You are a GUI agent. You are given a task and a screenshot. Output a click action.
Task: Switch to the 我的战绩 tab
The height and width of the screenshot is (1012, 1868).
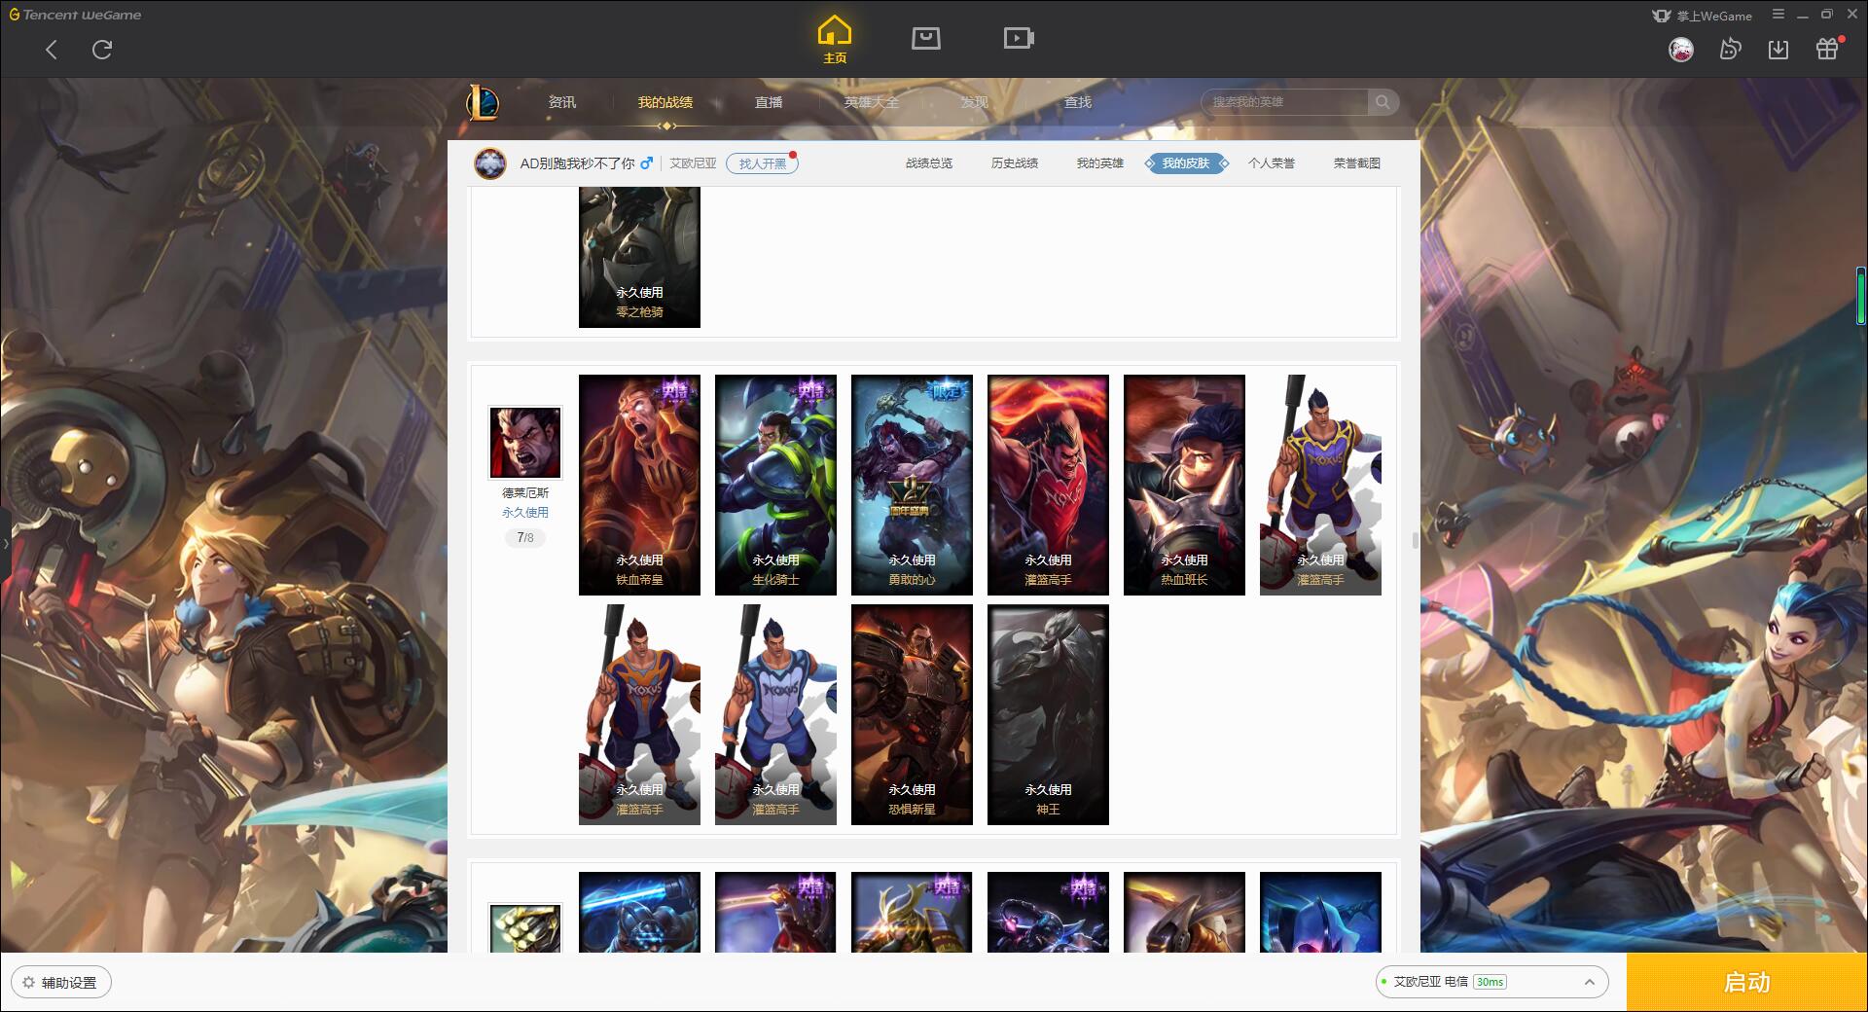(665, 102)
